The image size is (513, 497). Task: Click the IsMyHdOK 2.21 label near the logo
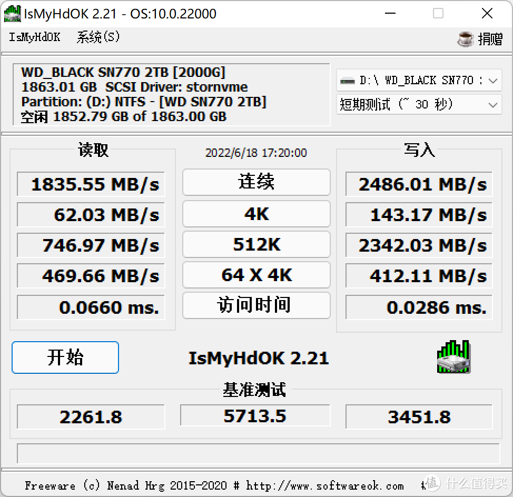click(x=259, y=358)
